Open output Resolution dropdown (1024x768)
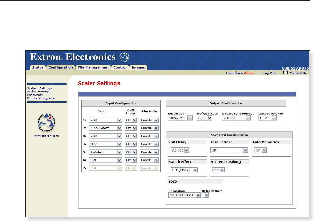The height and width of the screenshot is (223, 316). [x=180, y=118]
